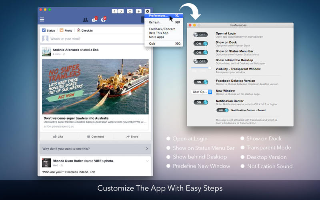Click the action.greenpeace.org.au link
The width and height of the screenshot is (320, 200).
[59, 126]
